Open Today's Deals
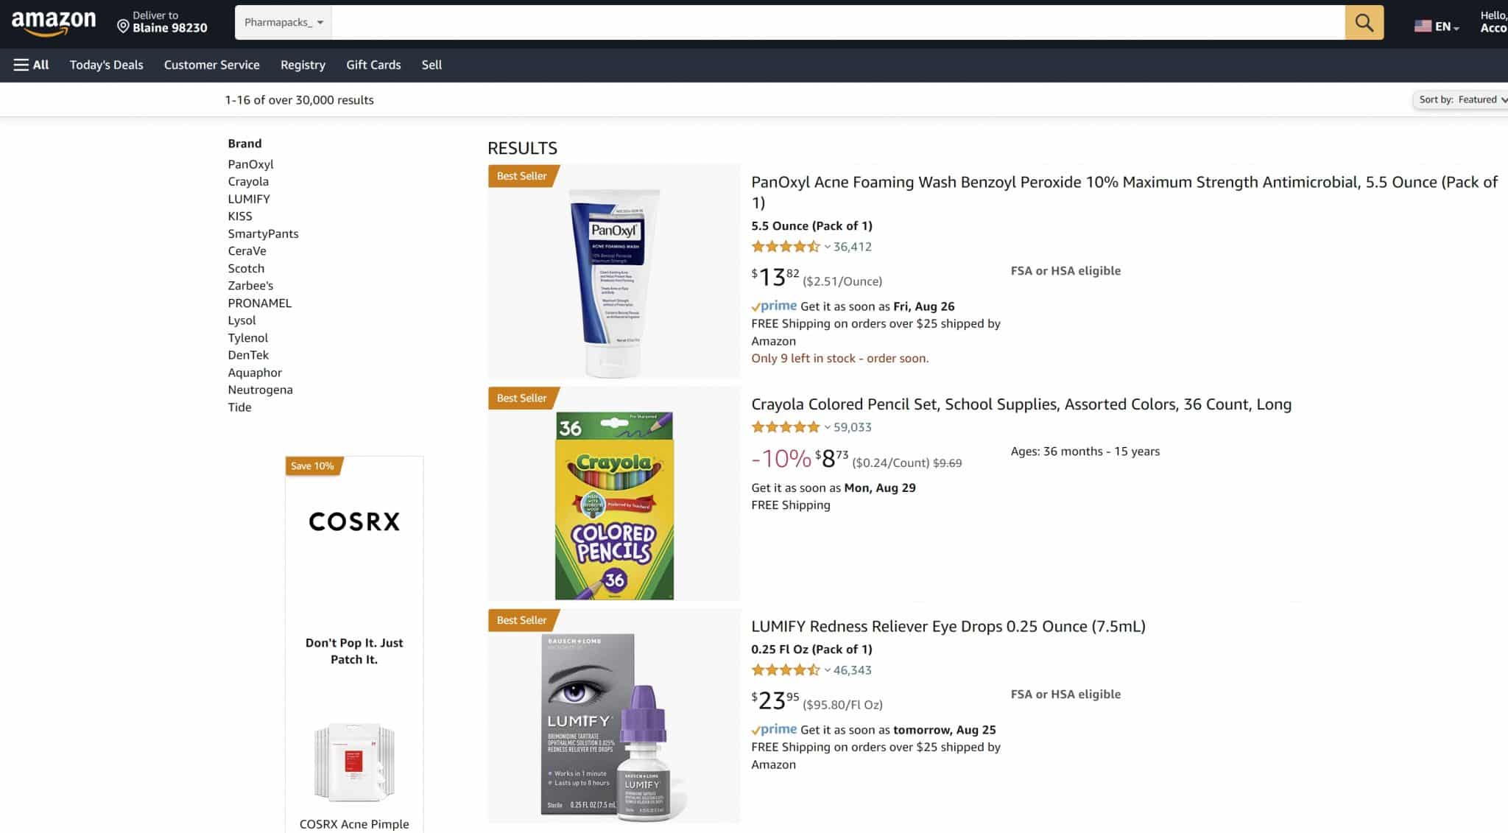 click(x=107, y=65)
